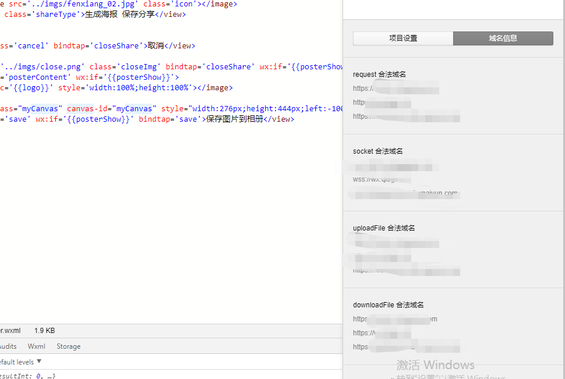Open the Storage panel tab
Screen dimensions: 565x379
coord(69,346)
